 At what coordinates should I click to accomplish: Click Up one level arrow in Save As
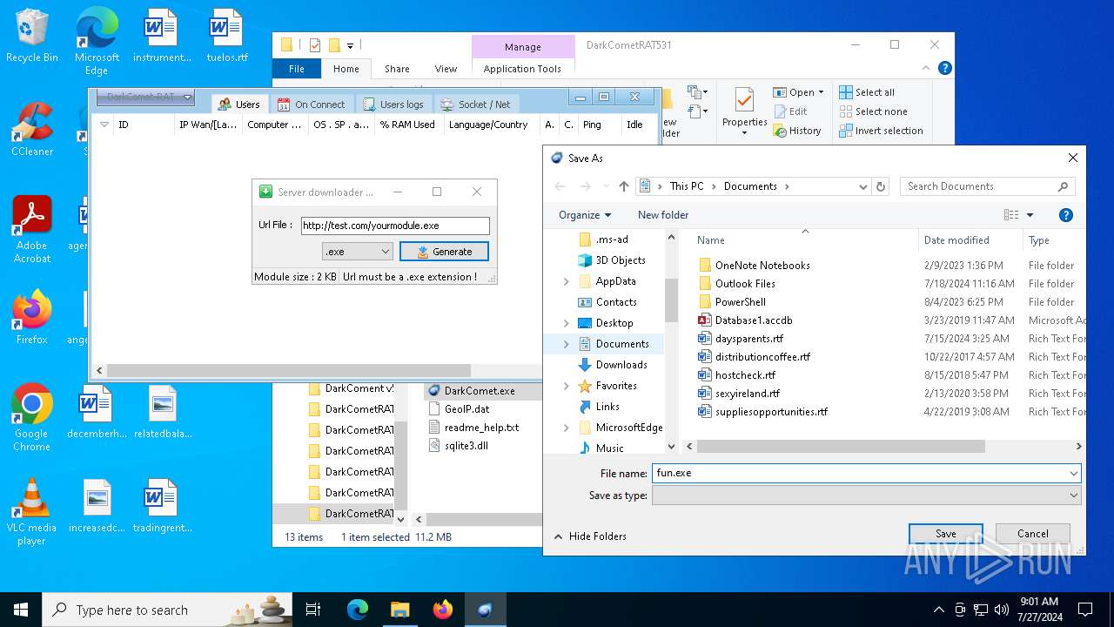pos(624,186)
